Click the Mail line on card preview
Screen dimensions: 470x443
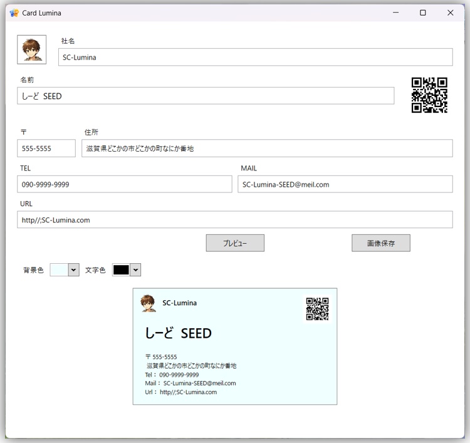point(191,383)
